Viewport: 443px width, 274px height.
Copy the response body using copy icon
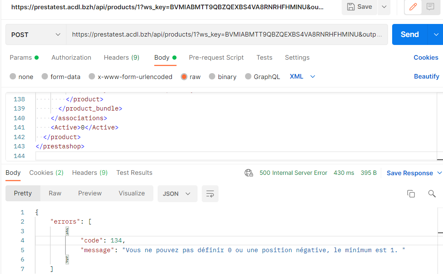[411, 193]
